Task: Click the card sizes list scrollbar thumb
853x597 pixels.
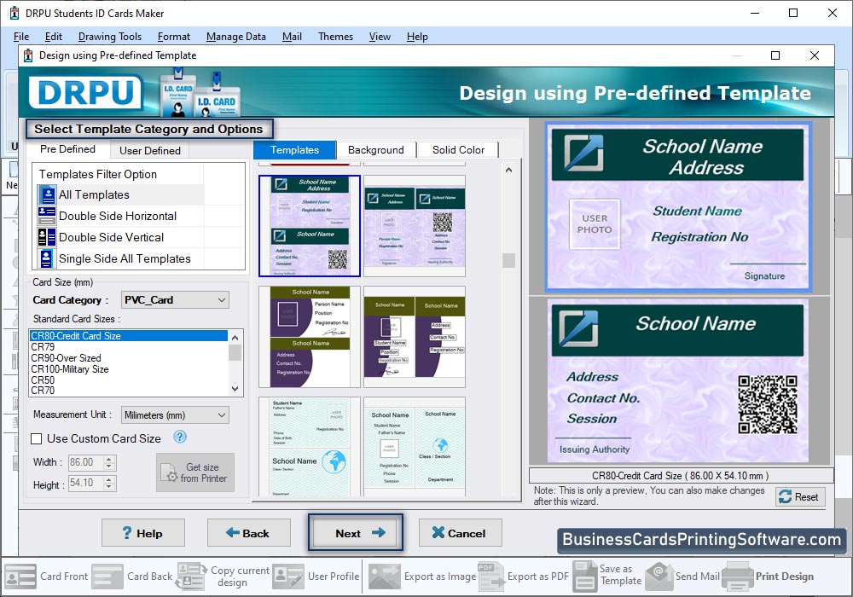Action: click(235, 353)
